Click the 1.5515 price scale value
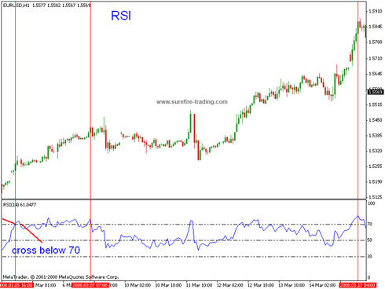The height and width of the screenshot is (289, 385). point(376,104)
